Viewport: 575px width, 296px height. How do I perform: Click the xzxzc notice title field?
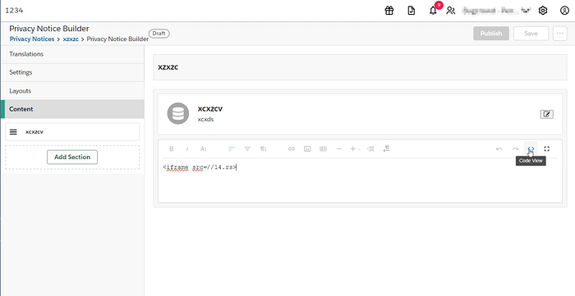(360, 67)
